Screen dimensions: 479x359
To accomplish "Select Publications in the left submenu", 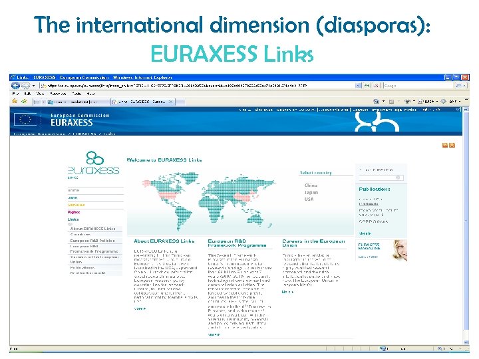I will pyautogui.click(x=82, y=268).
